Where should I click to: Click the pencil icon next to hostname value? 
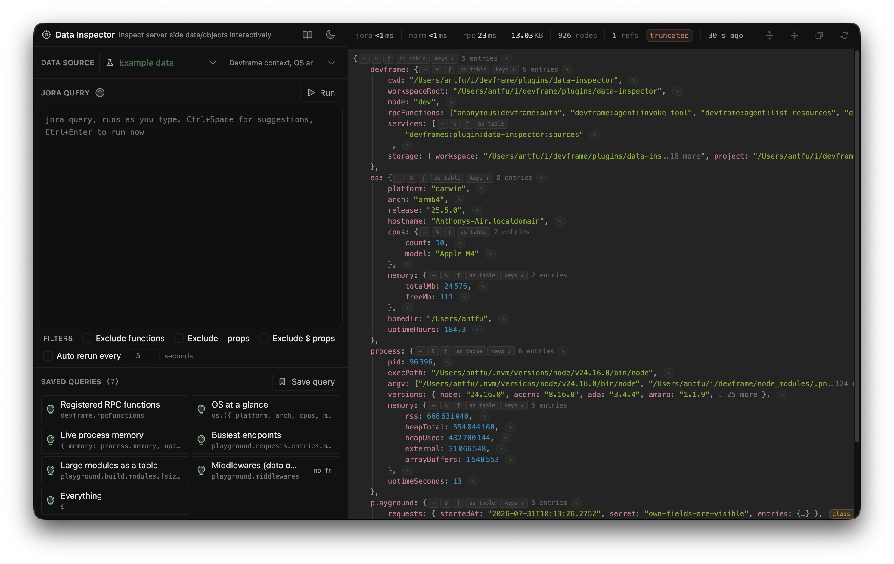[x=560, y=221]
